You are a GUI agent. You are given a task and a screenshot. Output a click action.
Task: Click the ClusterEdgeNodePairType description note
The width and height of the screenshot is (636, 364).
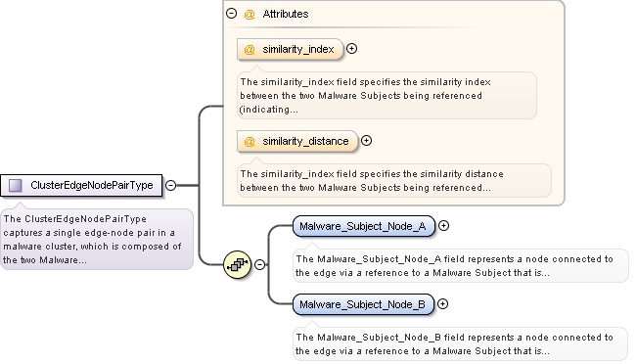pyautogui.click(x=97, y=240)
